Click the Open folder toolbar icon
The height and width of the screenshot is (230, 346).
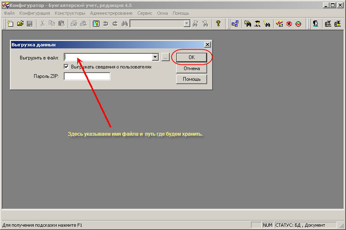pos(20,23)
